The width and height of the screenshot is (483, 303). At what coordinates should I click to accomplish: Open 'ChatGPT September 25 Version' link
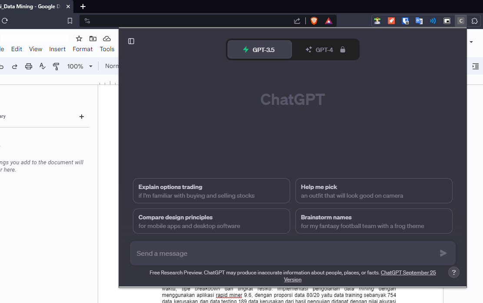[x=408, y=273]
